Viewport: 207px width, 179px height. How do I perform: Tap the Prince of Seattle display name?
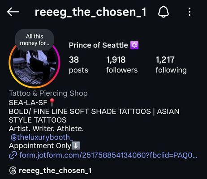coord(98,45)
